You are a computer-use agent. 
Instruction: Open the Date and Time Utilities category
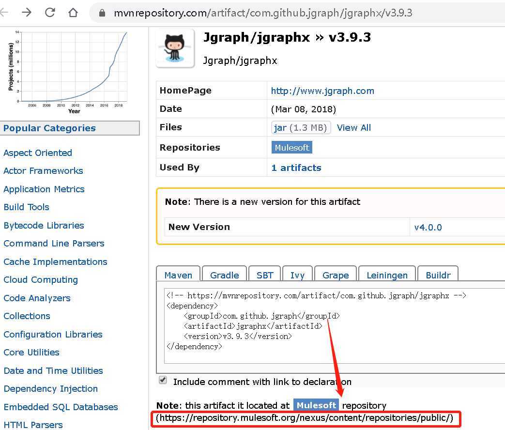pos(53,371)
